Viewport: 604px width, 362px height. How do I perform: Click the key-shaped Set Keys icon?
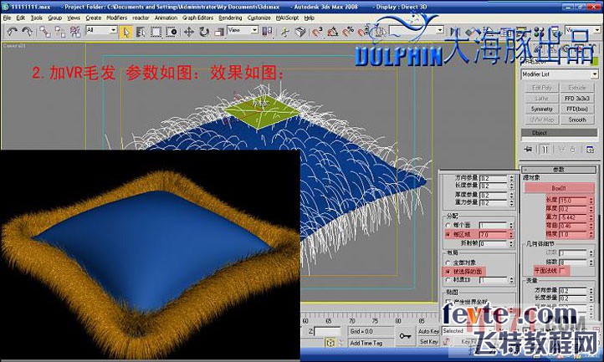[405, 336]
